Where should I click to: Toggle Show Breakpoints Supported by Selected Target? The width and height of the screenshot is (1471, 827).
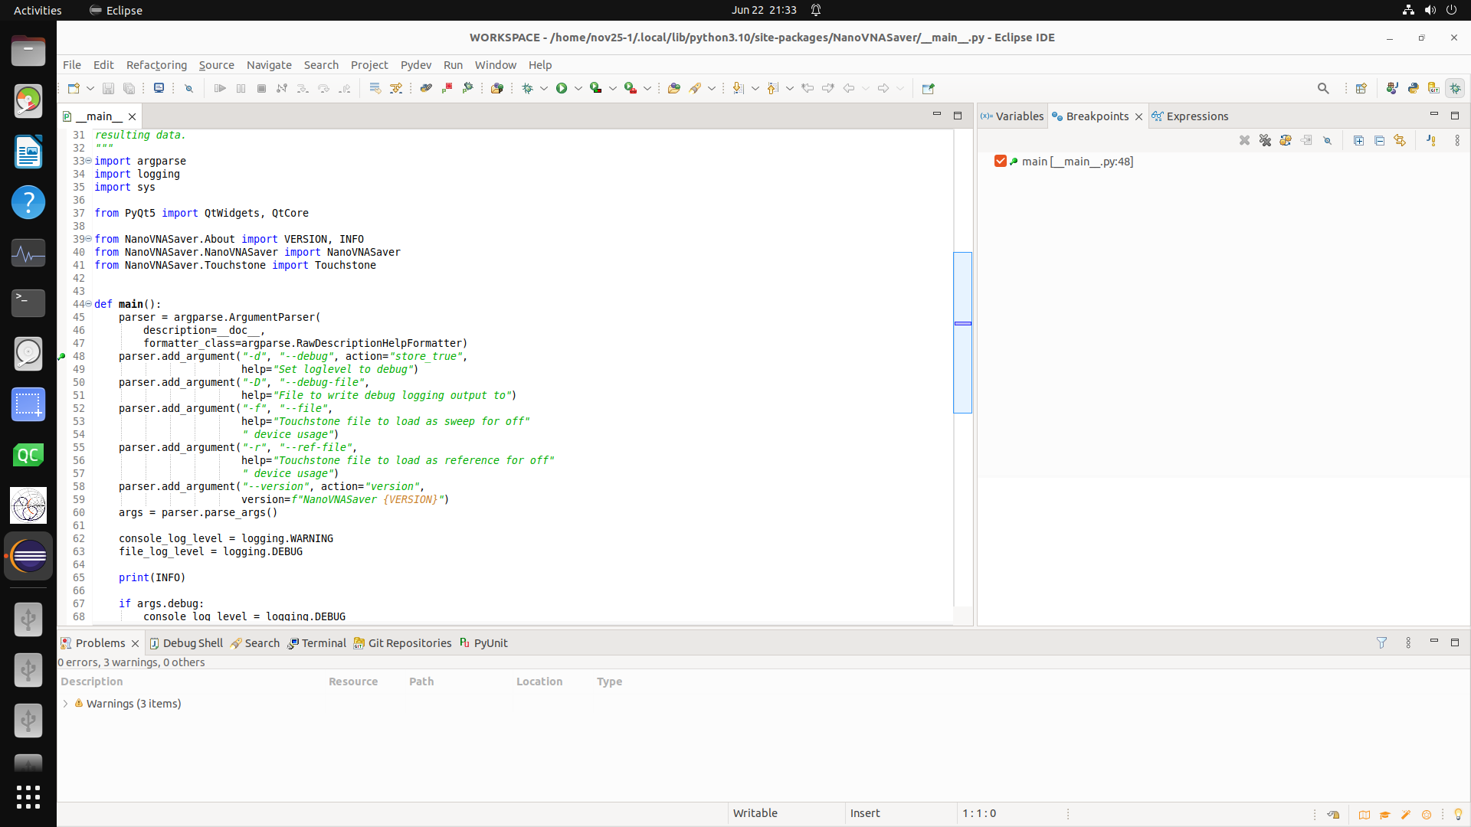coord(1286,141)
